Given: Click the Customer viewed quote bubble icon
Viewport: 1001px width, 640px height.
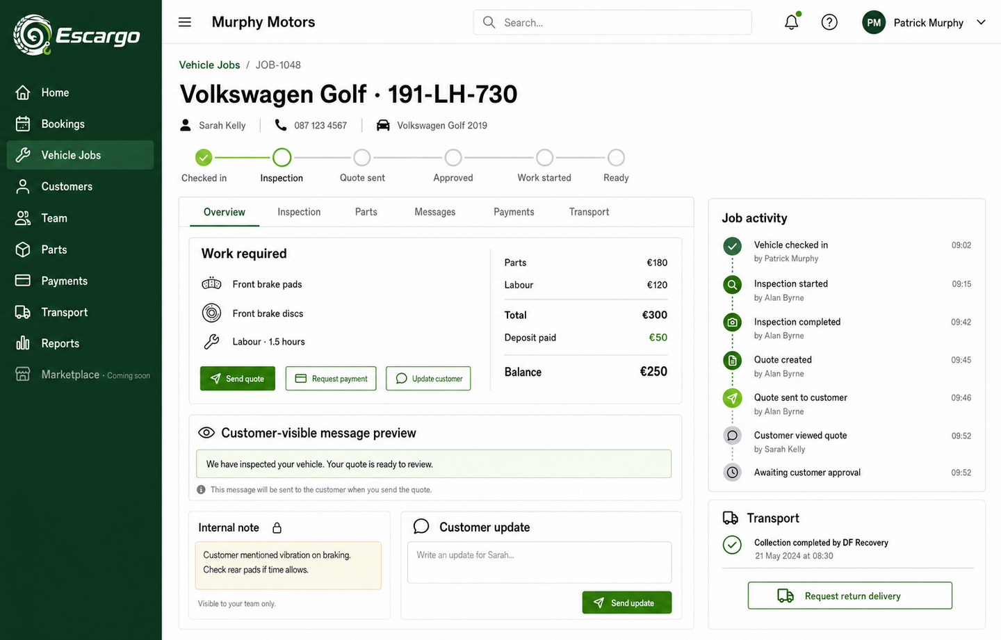Looking at the screenshot, I should (x=732, y=436).
